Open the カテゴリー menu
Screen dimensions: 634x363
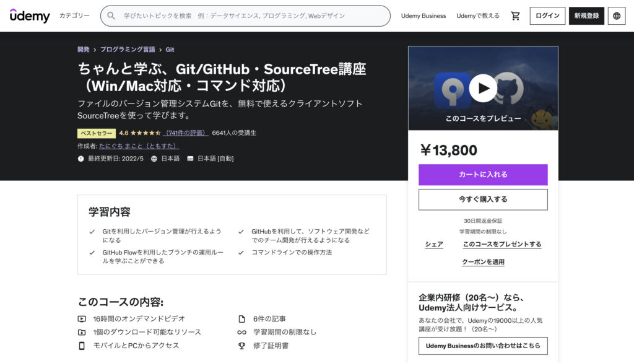coord(74,15)
